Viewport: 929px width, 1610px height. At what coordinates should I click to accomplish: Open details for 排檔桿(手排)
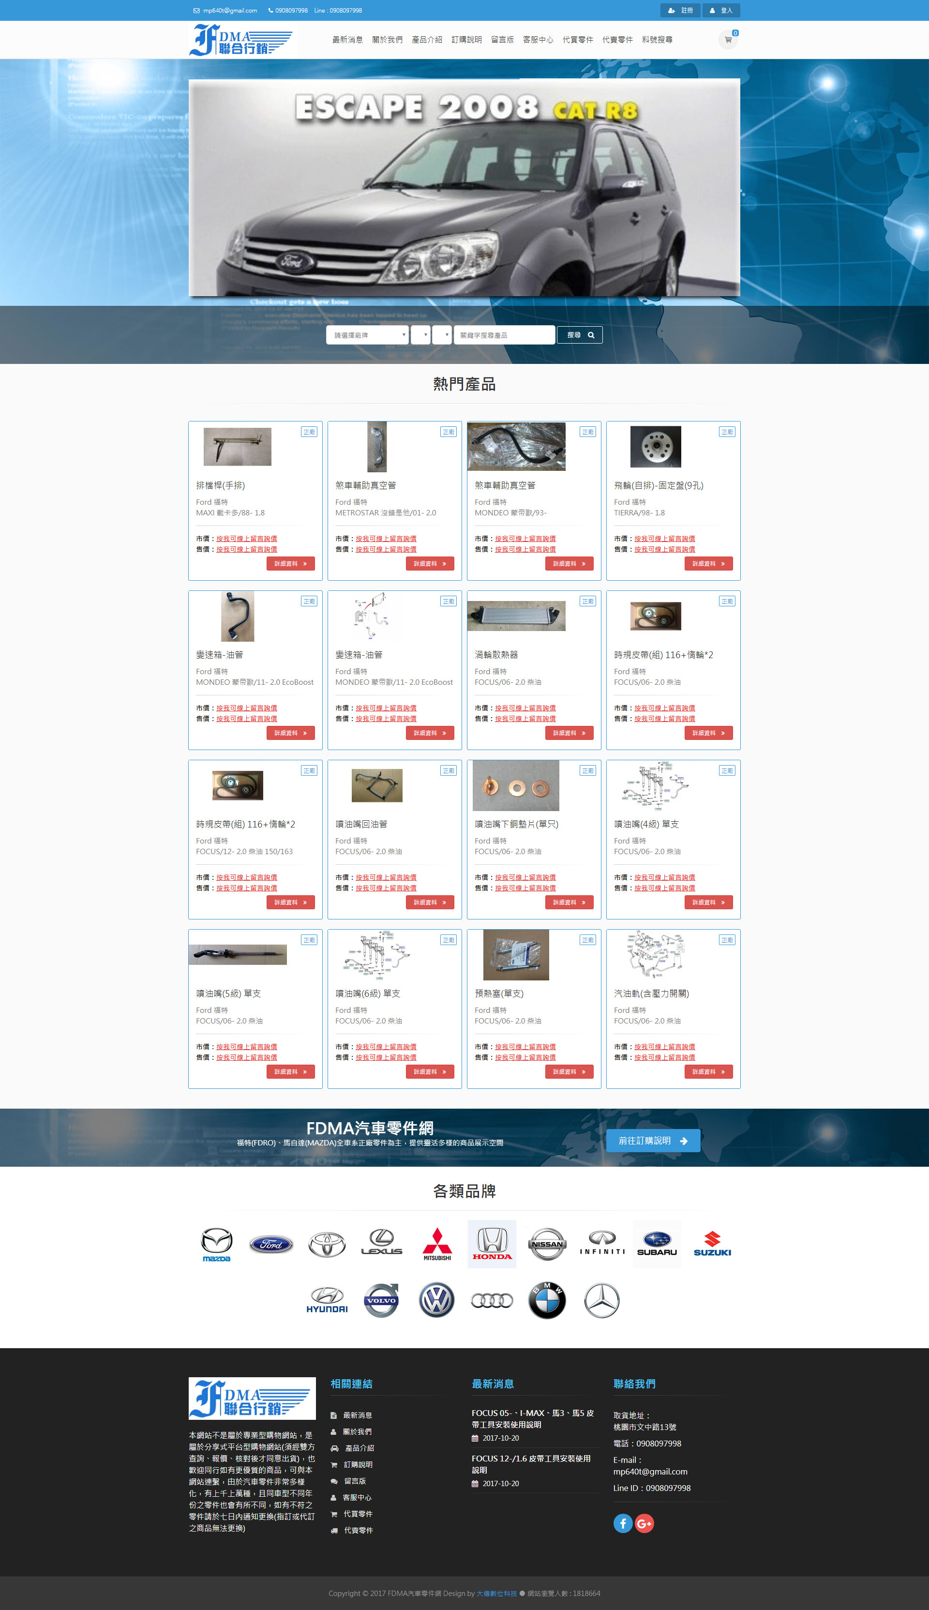point(290,563)
